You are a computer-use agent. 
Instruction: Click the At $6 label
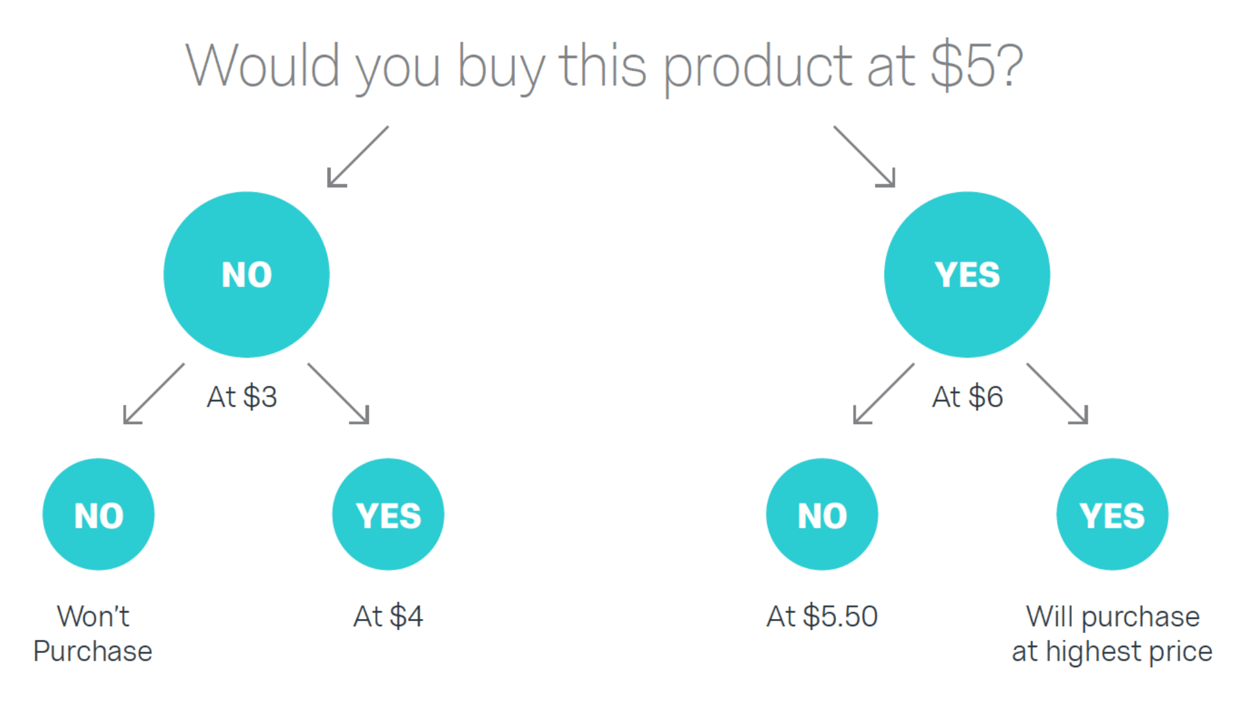tap(967, 396)
